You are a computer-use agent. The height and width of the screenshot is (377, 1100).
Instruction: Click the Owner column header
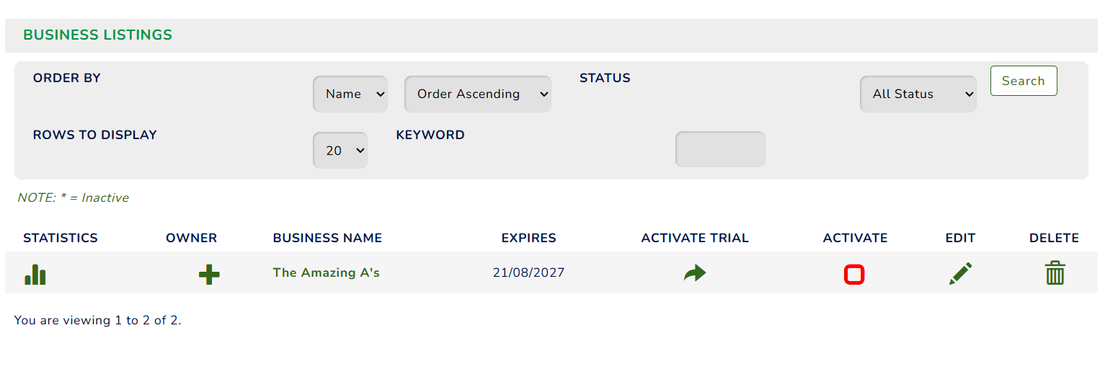coord(191,238)
